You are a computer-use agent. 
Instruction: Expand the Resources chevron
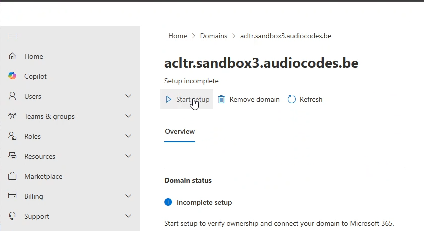[128, 156]
